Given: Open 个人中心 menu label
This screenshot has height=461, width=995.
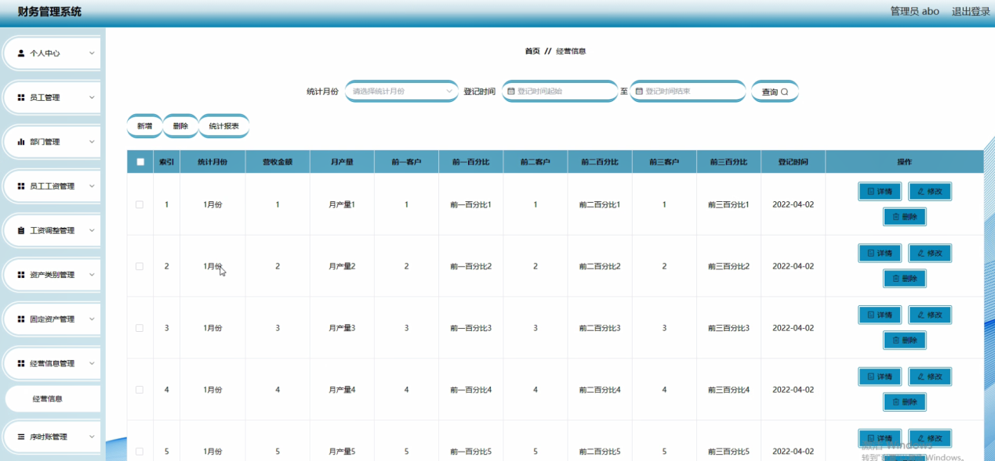Looking at the screenshot, I should [x=45, y=53].
